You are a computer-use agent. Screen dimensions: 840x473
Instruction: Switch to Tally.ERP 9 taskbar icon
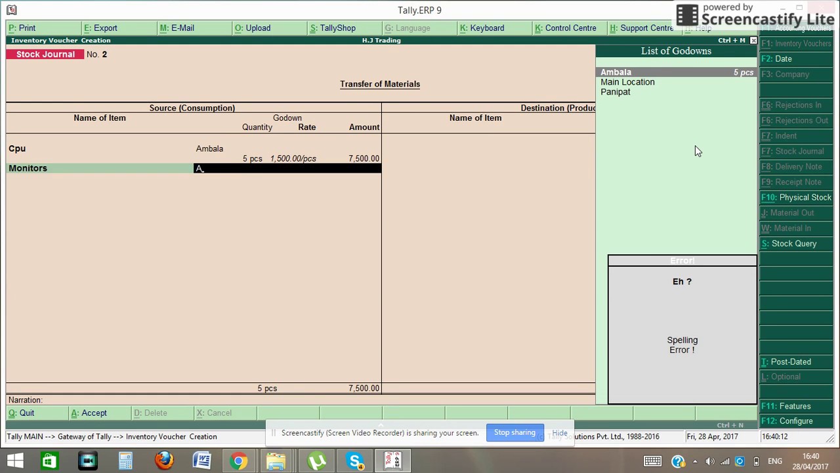(x=393, y=461)
